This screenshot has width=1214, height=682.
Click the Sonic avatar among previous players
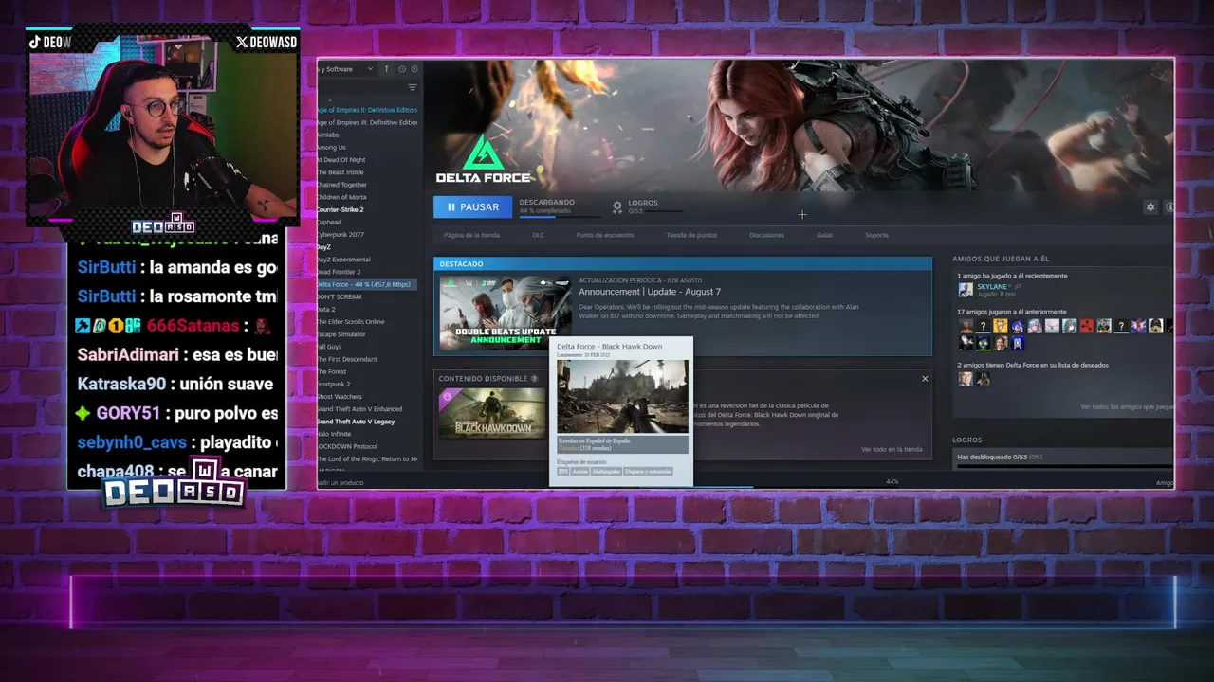click(1017, 326)
